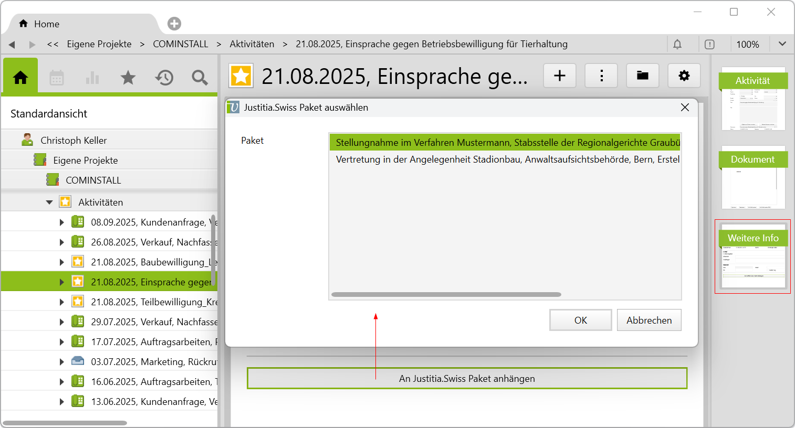
Task: Open the Home window tab
Action: click(x=84, y=24)
